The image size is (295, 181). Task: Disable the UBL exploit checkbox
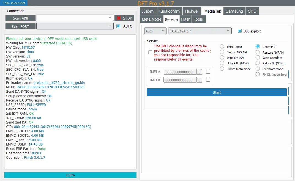[239, 31]
